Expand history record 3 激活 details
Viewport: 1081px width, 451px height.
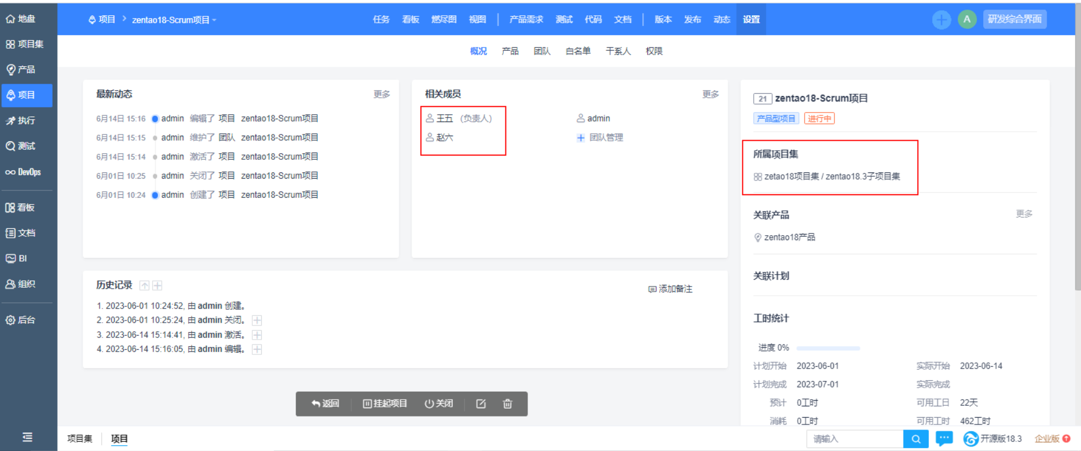coord(257,335)
